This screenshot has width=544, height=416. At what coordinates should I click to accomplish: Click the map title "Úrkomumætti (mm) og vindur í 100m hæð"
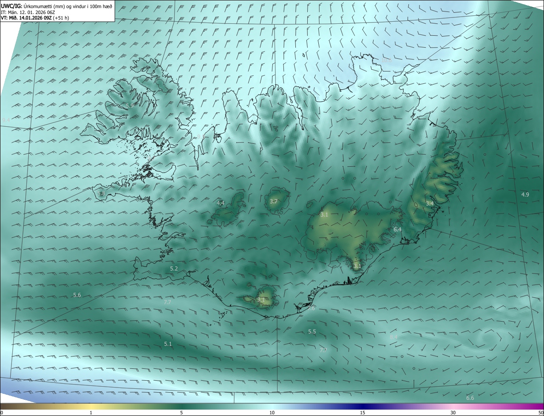click(67, 6)
